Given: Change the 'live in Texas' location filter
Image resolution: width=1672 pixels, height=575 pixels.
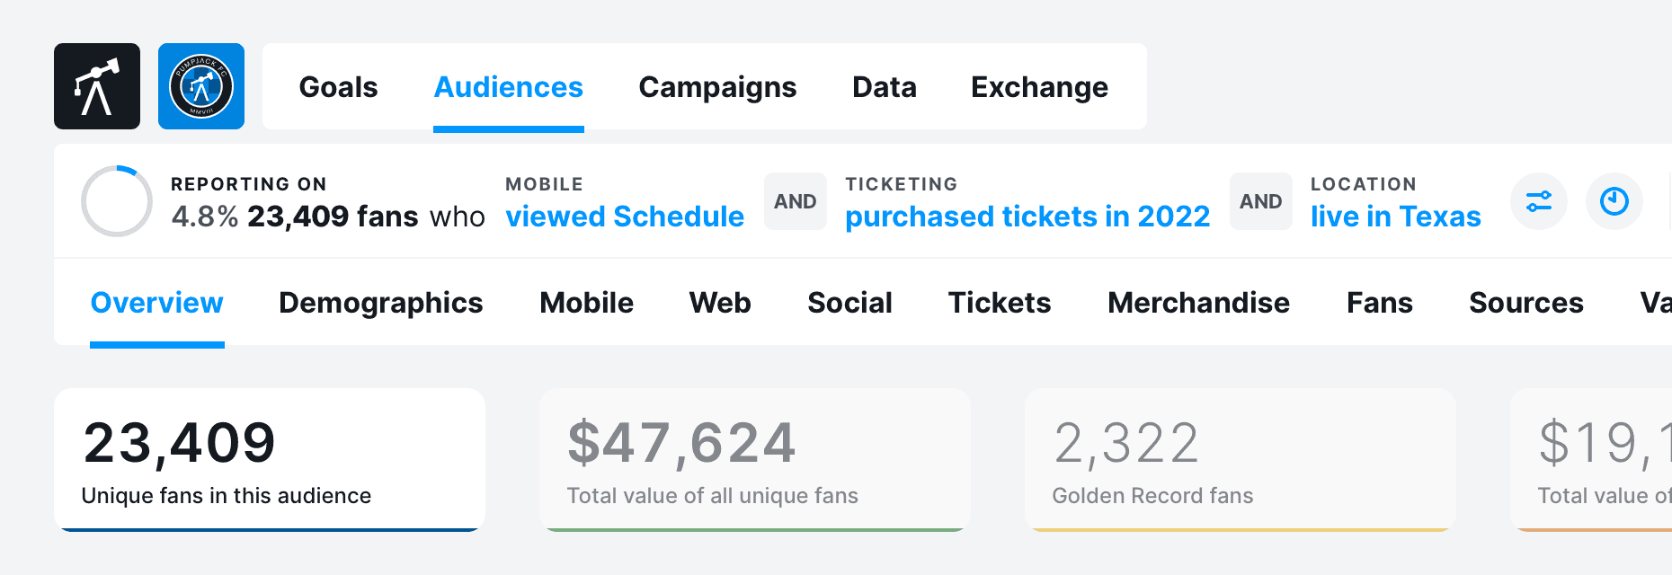Looking at the screenshot, I should (1395, 217).
